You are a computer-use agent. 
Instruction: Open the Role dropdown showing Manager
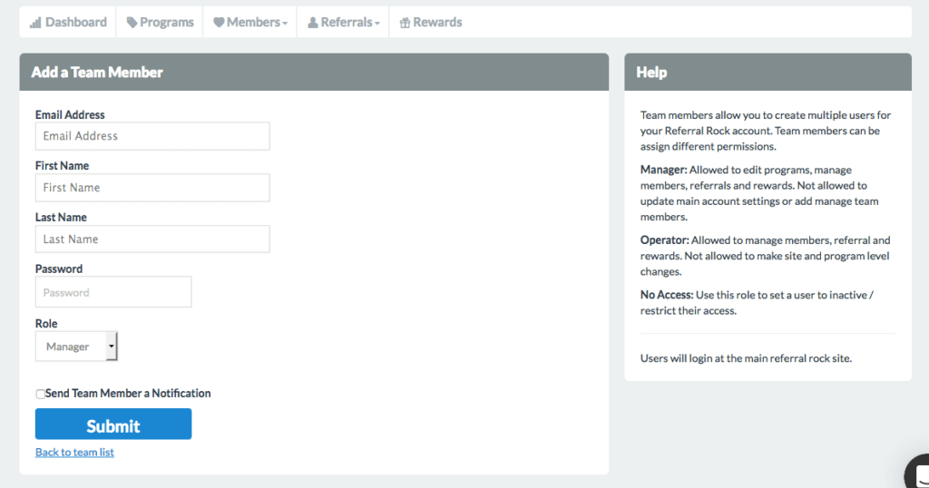tap(76, 346)
